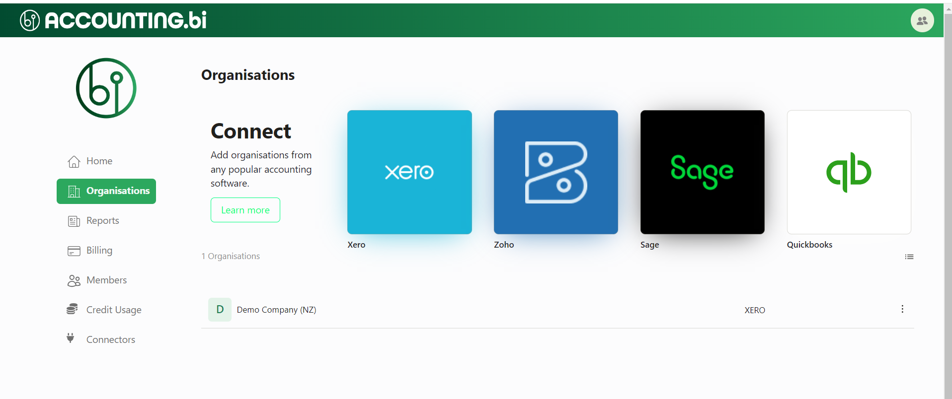Click the large bi sidebar logo

[106, 88]
